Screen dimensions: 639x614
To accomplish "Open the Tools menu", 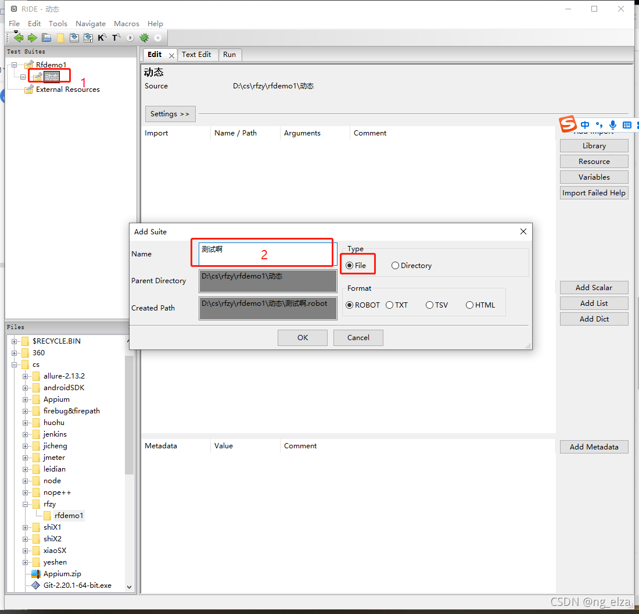I will 58,24.
